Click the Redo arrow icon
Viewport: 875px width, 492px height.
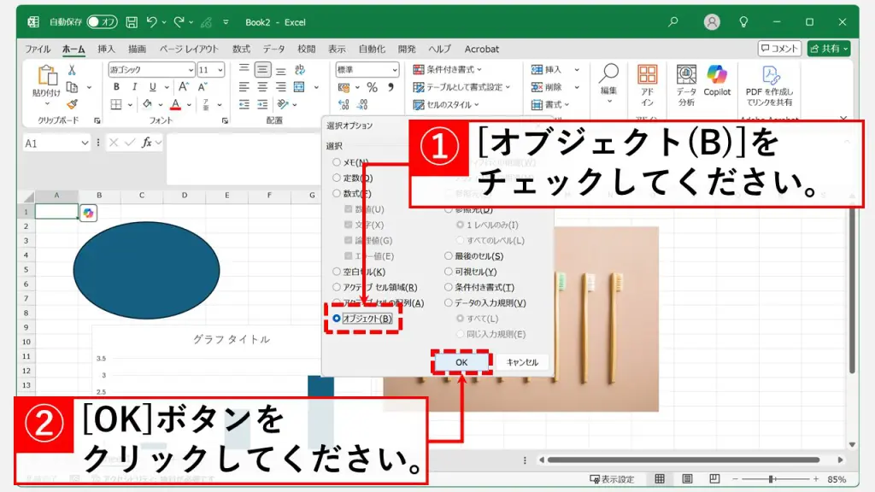pyautogui.click(x=179, y=21)
